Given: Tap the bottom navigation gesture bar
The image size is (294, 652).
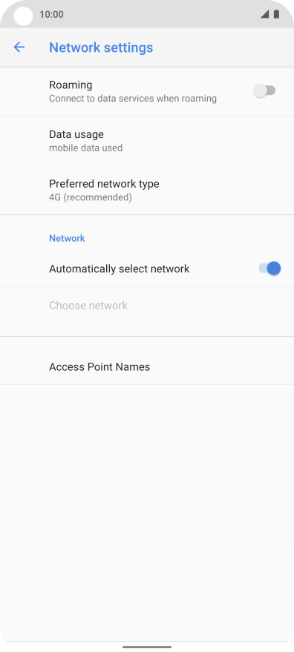Looking at the screenshot, I should 147,647.
